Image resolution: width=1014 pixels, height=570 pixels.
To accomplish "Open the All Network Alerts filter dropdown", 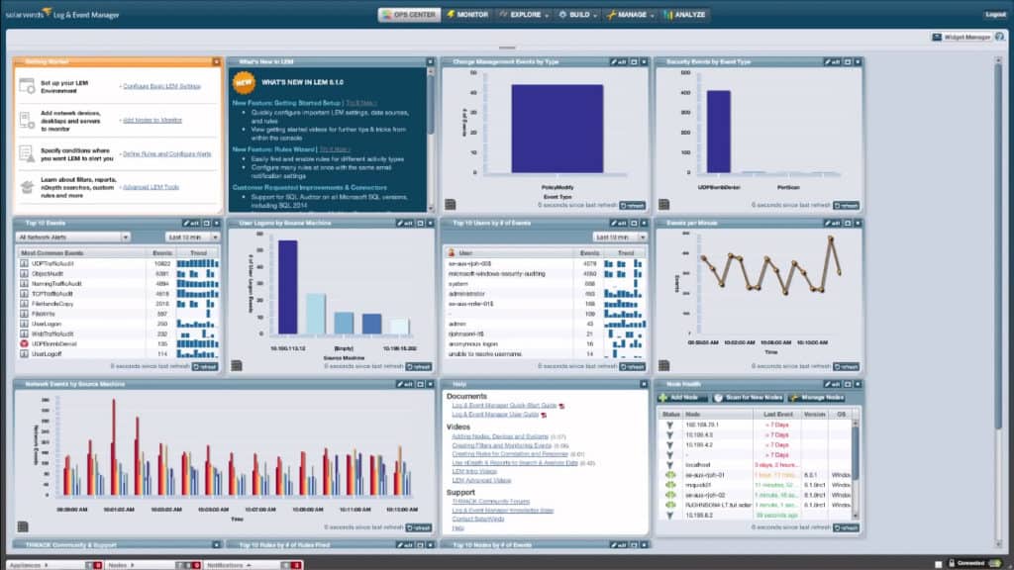I will 73,237.
